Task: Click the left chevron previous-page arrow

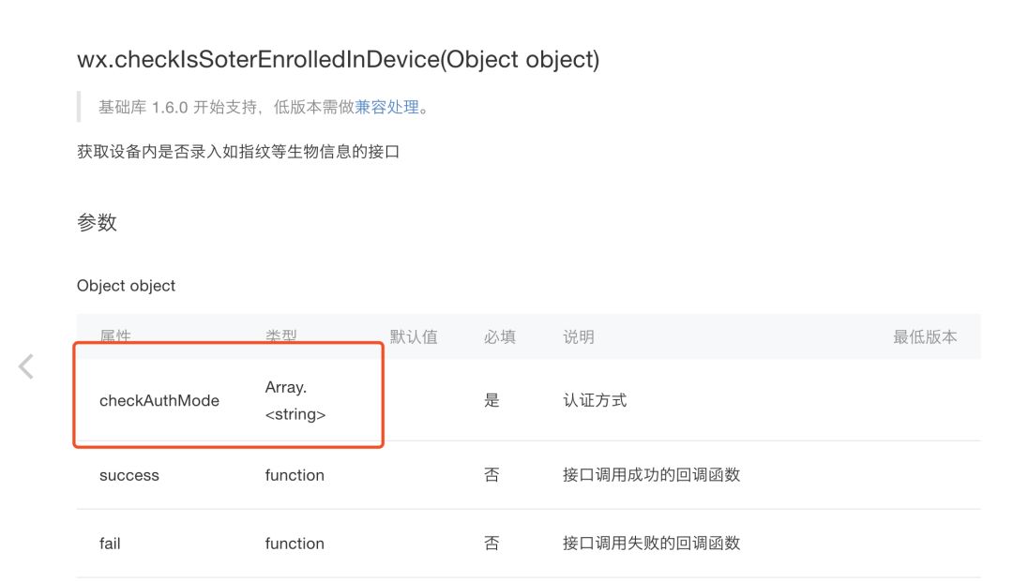Action: [x=26, y=366]
